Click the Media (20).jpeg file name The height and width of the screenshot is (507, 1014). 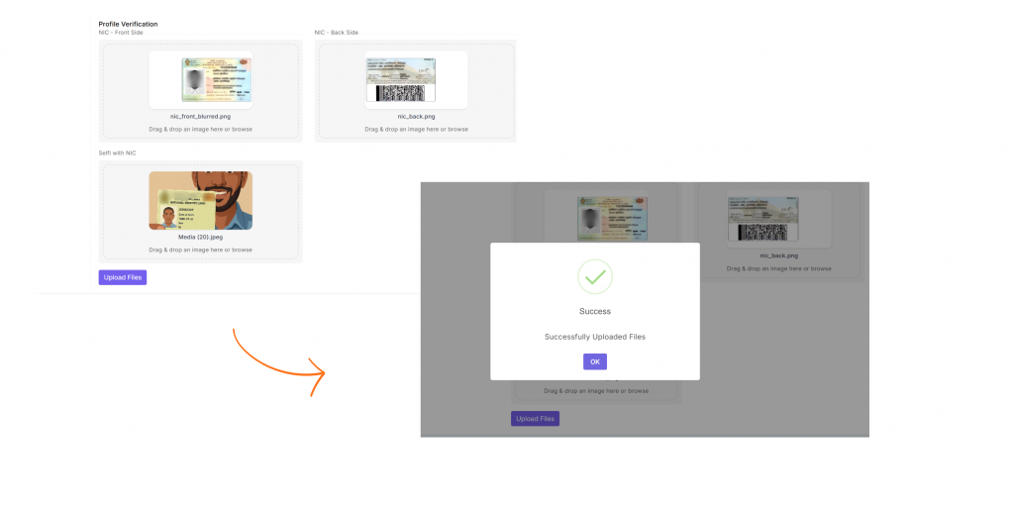200,239
